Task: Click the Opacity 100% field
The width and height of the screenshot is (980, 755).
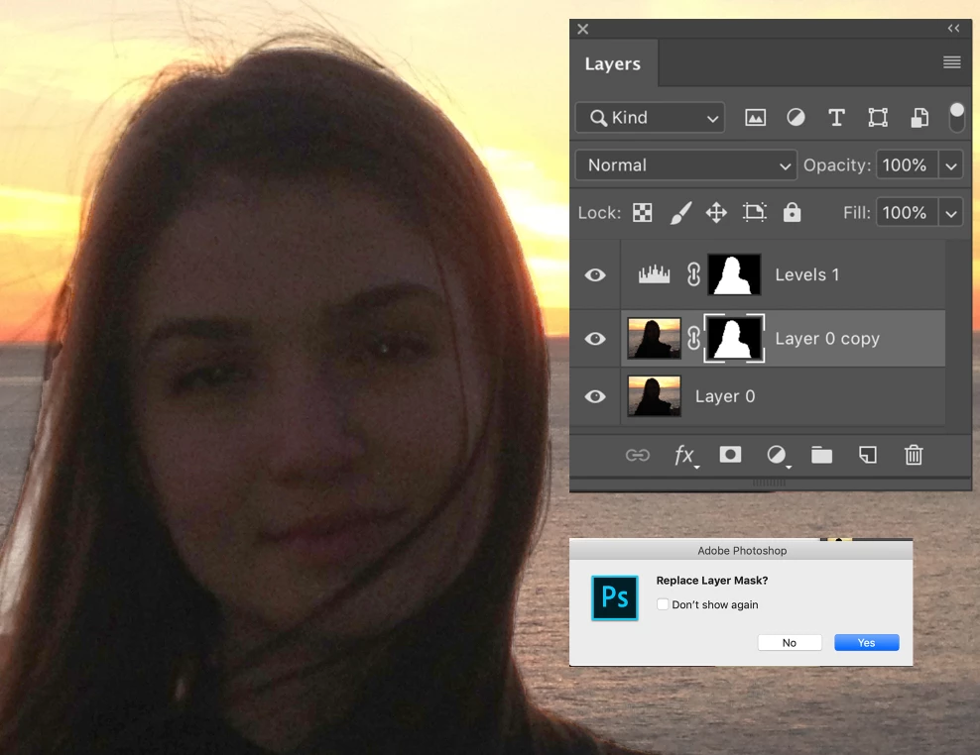Action: pos(906,165)
